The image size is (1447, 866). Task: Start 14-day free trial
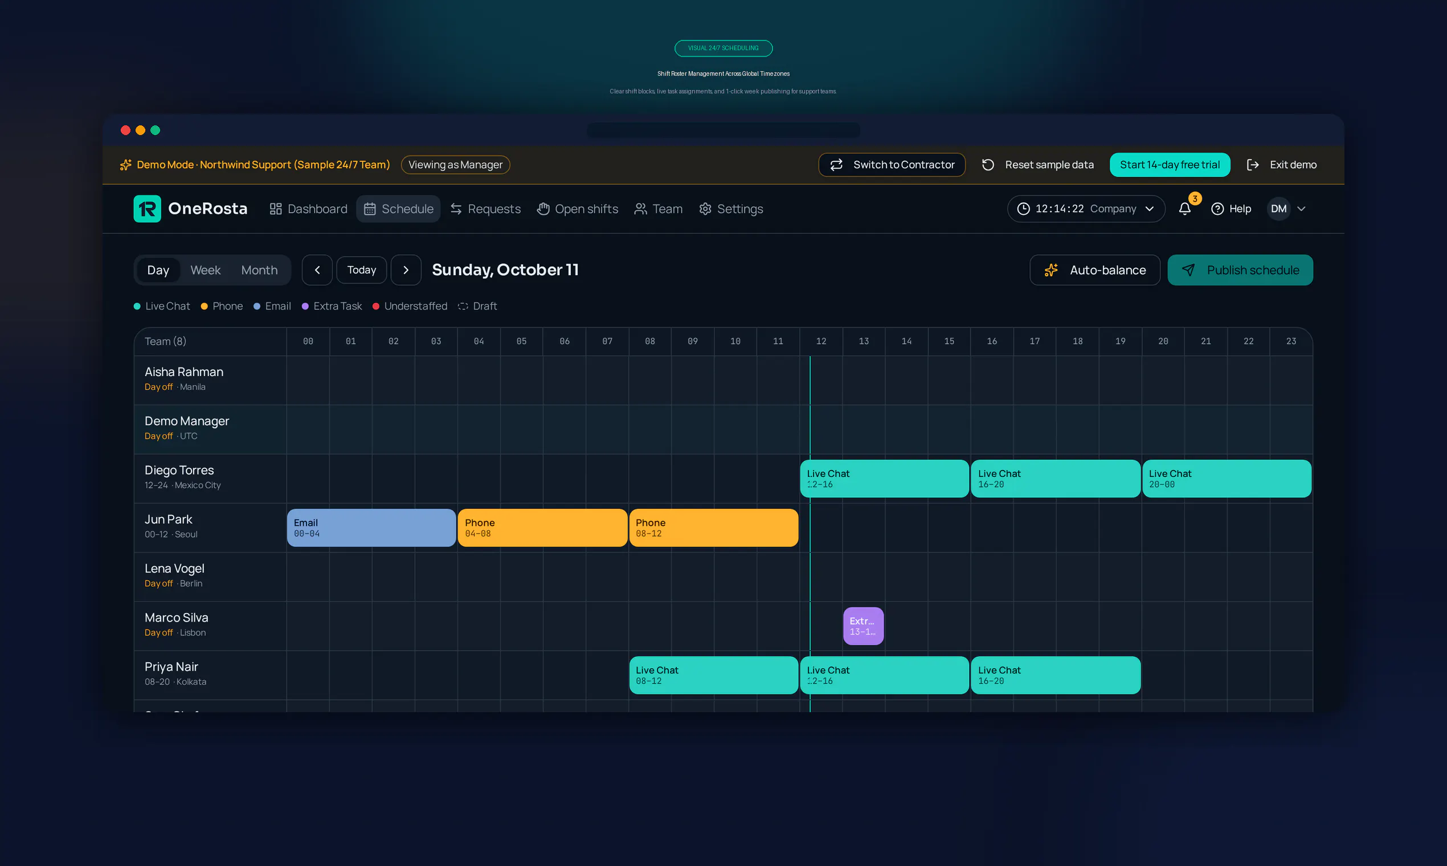(1169, 165)
